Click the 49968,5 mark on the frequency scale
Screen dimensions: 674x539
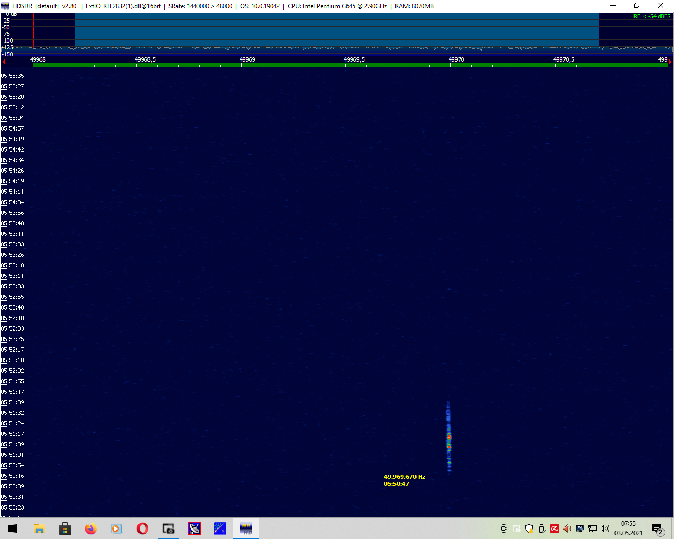145,59
